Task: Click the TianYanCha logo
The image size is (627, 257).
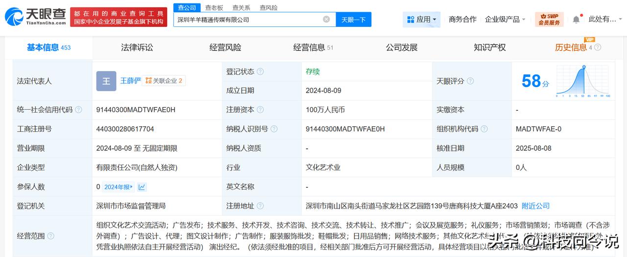Action: (x=35, y=17)
